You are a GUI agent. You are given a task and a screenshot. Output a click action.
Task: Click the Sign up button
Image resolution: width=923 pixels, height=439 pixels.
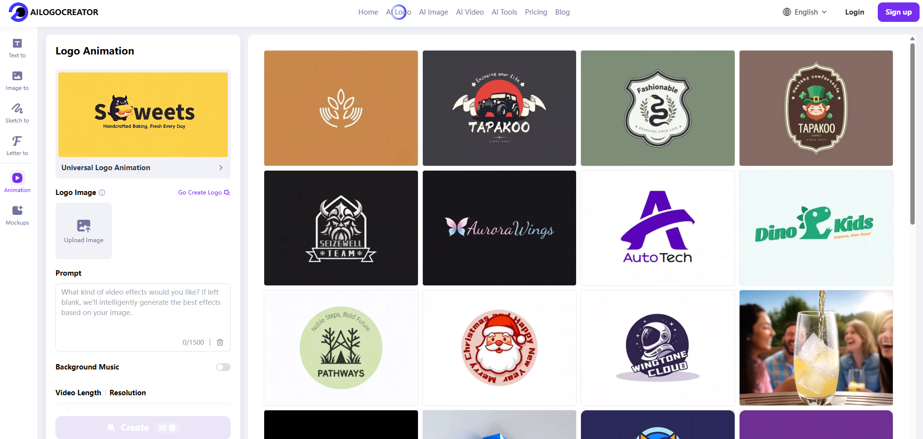pos(898,12)
